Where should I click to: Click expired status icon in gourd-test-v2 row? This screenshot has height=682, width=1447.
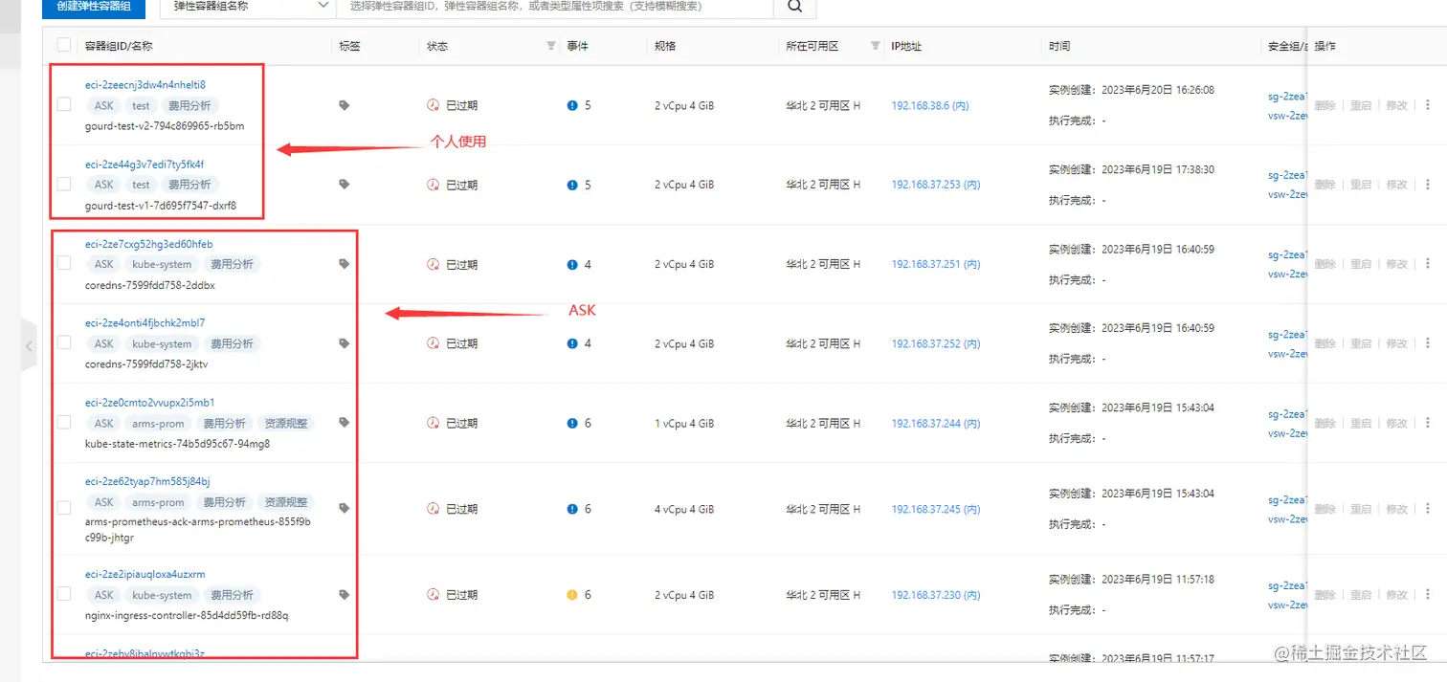[x=434, y=105]
